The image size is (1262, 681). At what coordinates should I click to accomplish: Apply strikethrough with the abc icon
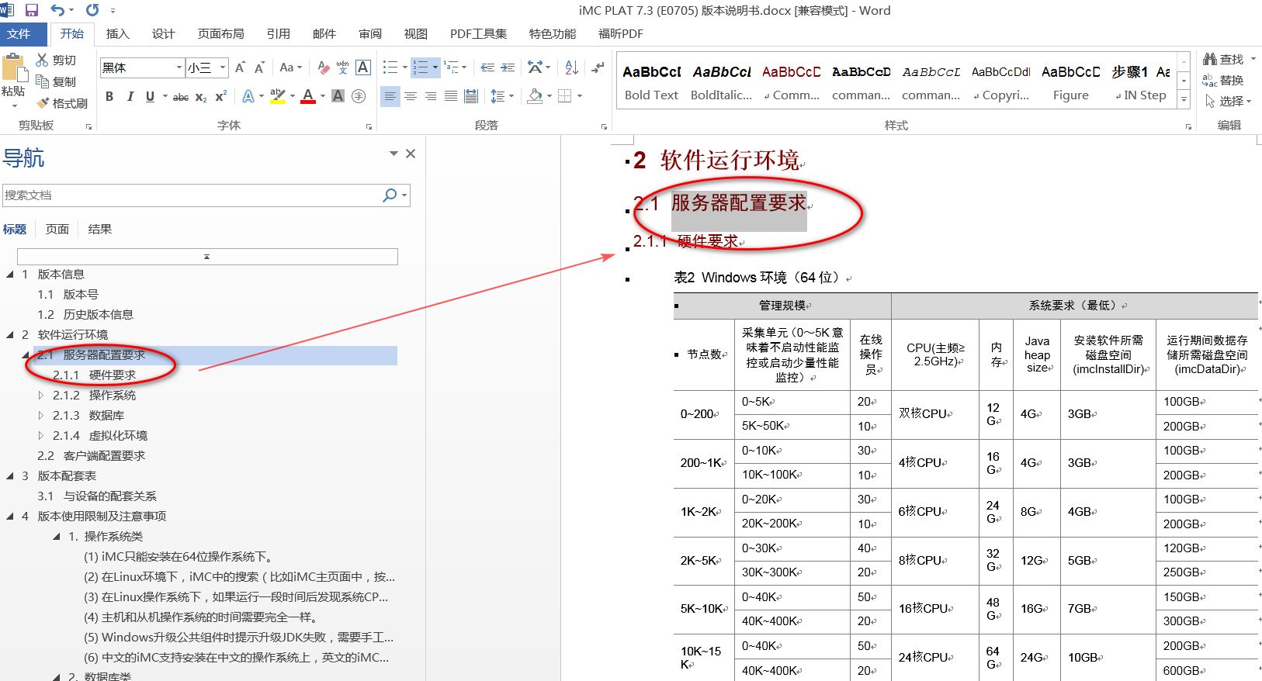[180, 97]
